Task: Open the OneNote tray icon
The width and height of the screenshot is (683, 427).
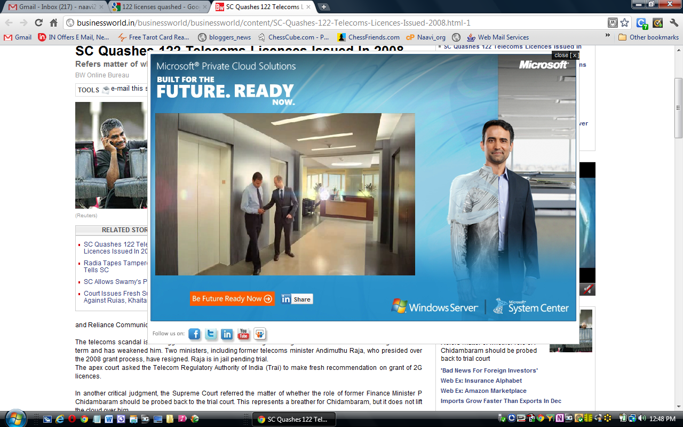Action: coord(560,418)
